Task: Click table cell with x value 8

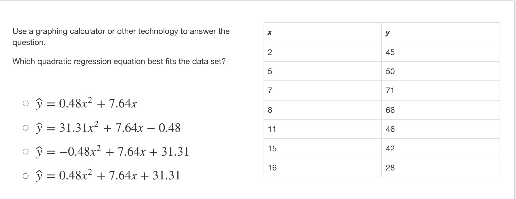Action: 323,110
